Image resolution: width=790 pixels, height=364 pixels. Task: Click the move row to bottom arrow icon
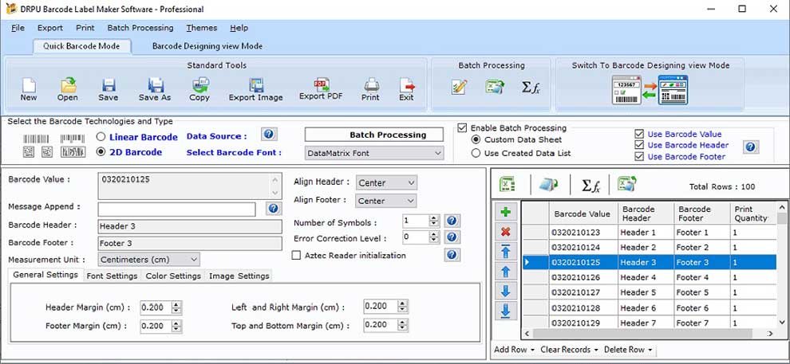(506, 311)
